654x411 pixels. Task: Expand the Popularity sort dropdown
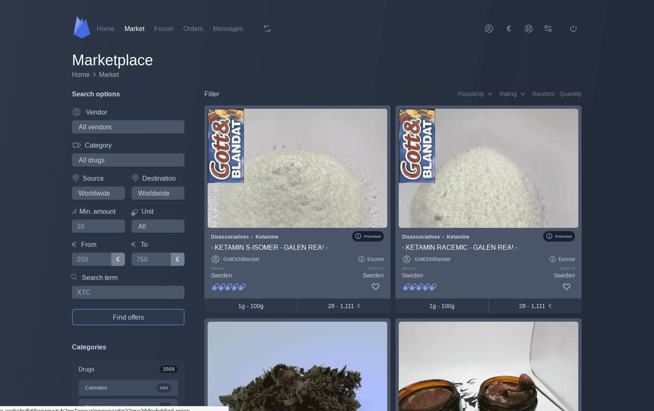(x=475, y=94)
